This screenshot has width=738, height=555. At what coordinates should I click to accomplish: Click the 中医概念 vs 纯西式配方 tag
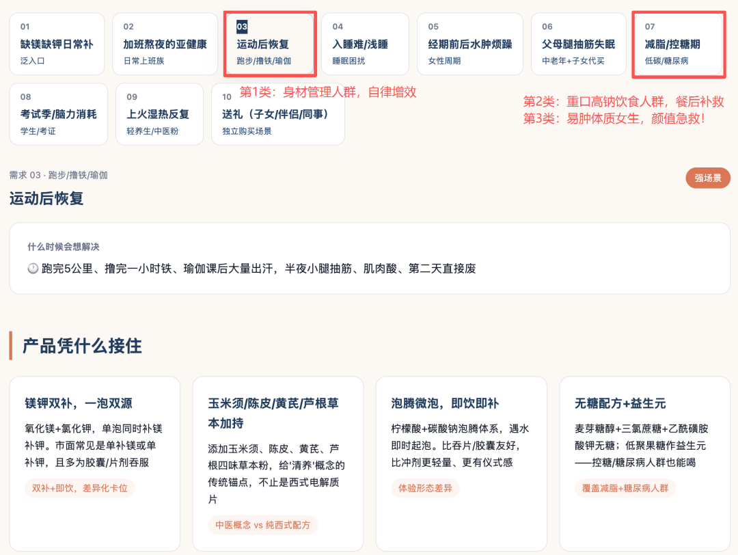[262, 525]
